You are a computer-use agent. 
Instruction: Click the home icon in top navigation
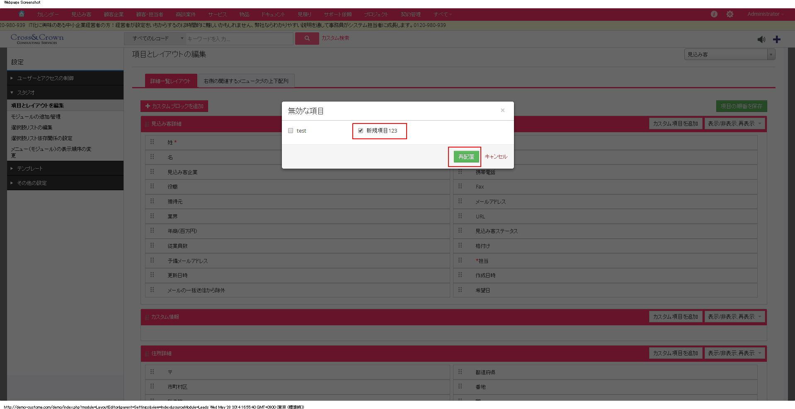point(22,14)
